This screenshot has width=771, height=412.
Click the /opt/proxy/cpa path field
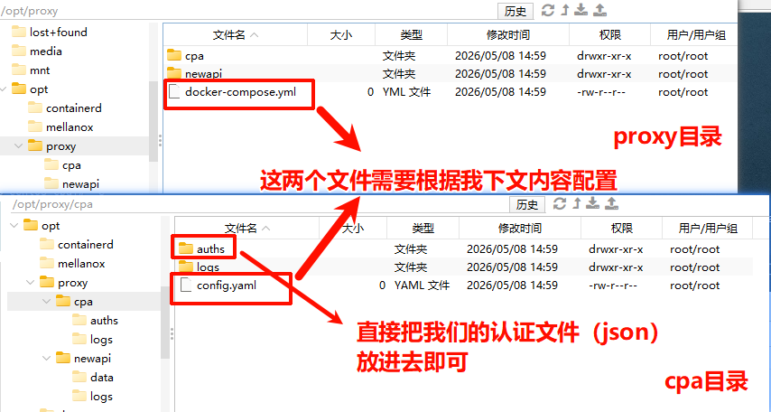click(260, 204)
